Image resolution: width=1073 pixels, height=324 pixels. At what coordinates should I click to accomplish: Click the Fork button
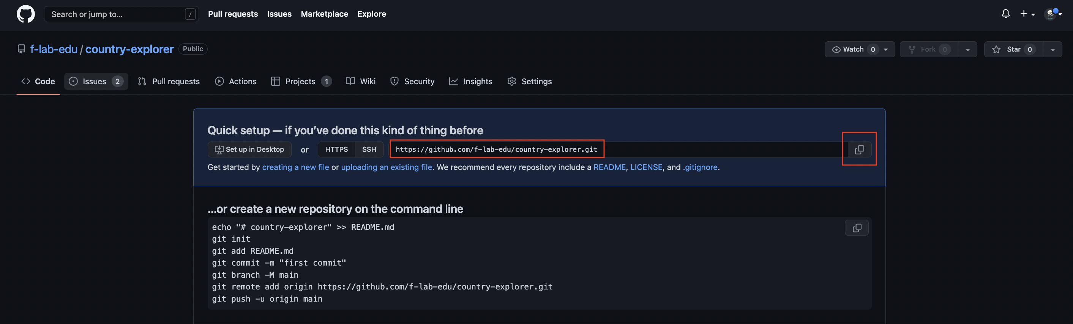click(929, 50)
